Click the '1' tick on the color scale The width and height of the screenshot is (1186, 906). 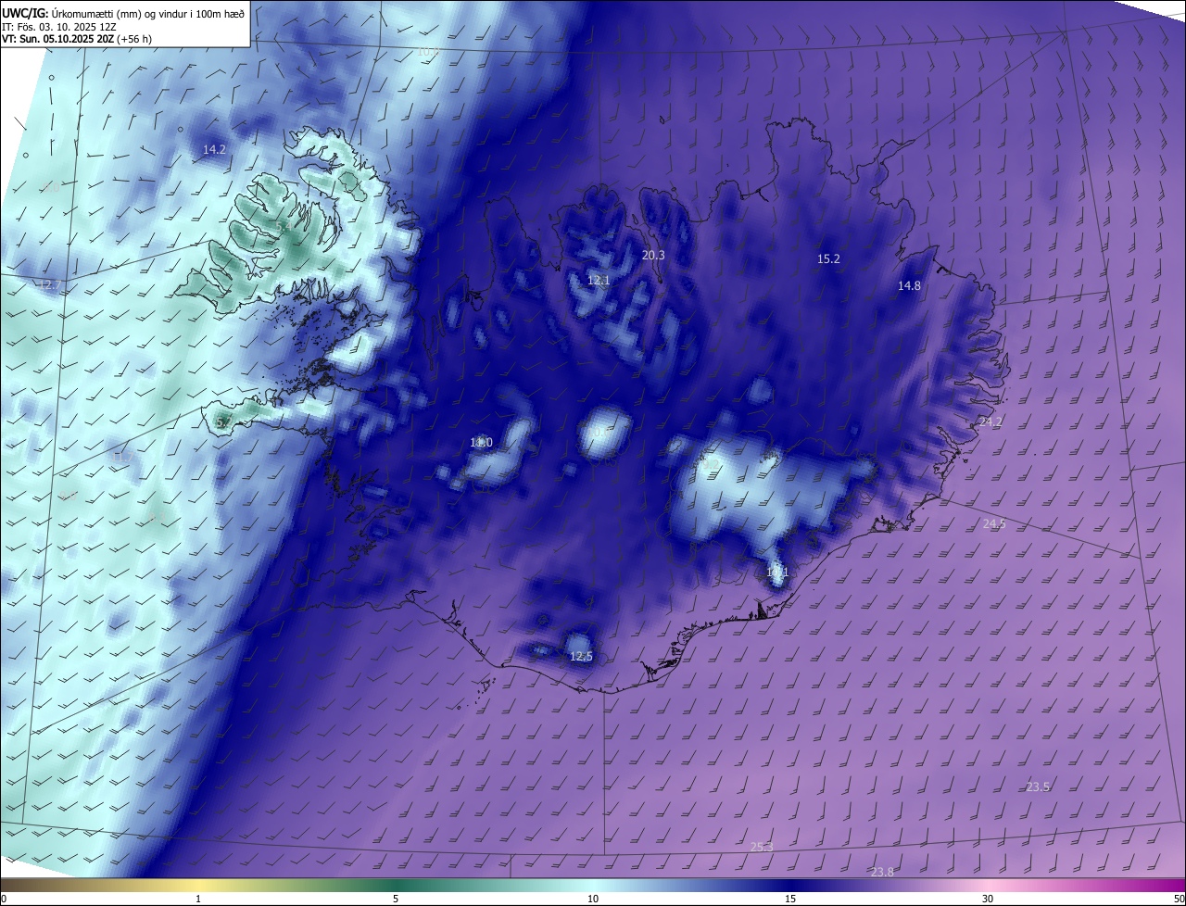198,900
